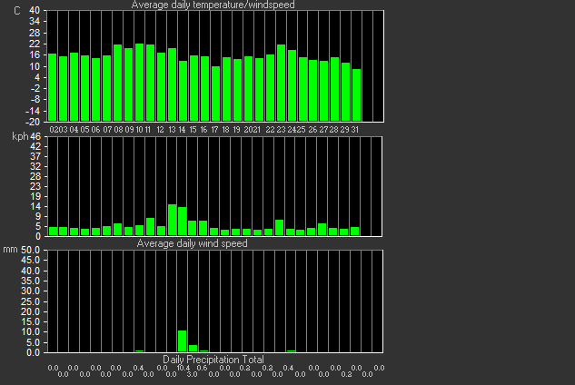Select the "3.0" precipitation value label
The width and height of the screenshot is (575, 385).
(x=192, y=374)
